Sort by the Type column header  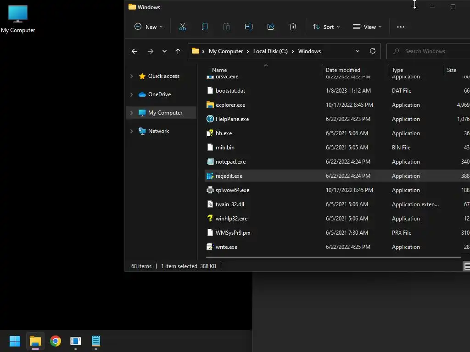pyautogui.click(x=397, y=70)
